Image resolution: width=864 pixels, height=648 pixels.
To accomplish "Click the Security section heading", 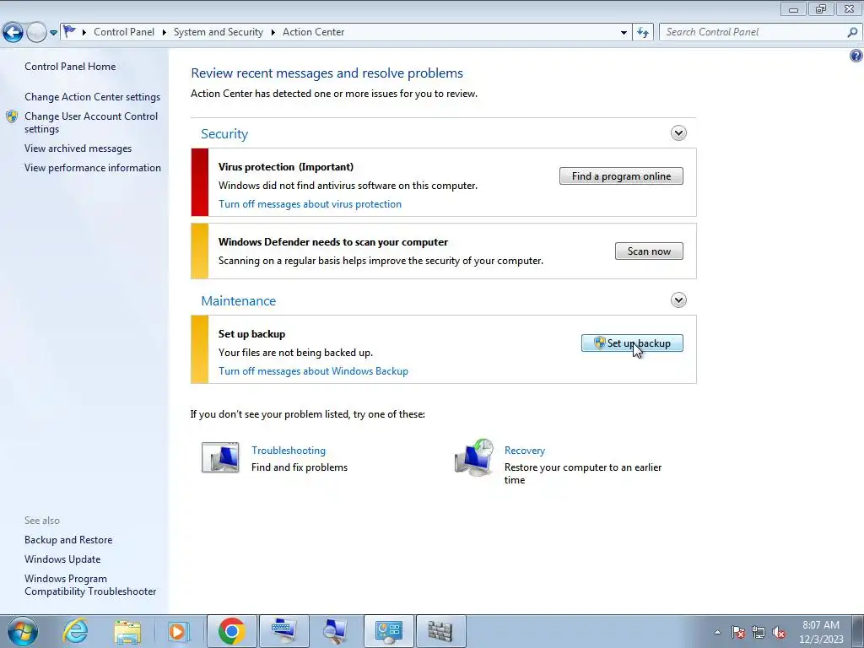I will click(224, 134).
